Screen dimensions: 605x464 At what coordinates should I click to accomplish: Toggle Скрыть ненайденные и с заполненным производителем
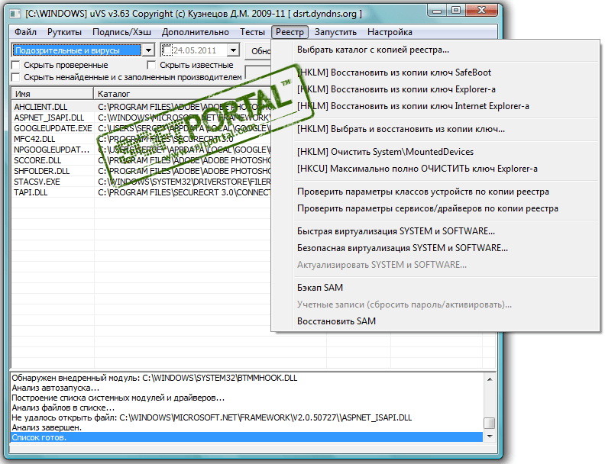pyautogui.click(x=16, y=77)
